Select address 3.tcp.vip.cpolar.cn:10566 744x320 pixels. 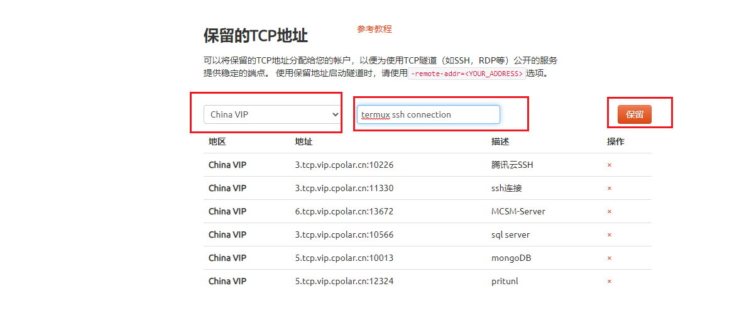click(x=344, y=235)
